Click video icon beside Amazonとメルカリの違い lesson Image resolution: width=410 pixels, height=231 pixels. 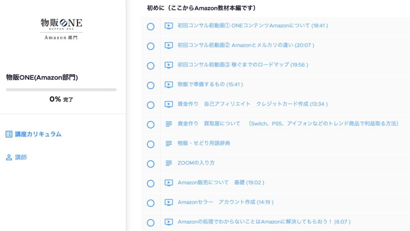tap(169, 46)
